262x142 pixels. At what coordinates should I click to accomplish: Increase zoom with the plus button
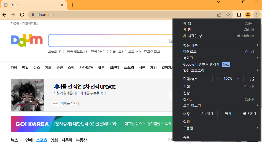click(x=238, y=79)
